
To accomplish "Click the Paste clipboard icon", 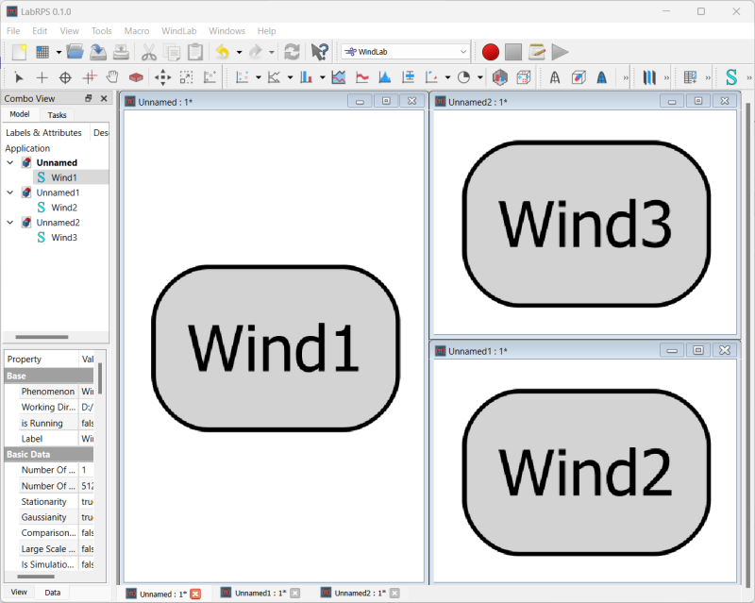I will click(195, 52).
